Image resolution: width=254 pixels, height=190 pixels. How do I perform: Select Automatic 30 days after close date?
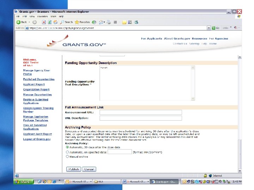click(67, 147)
